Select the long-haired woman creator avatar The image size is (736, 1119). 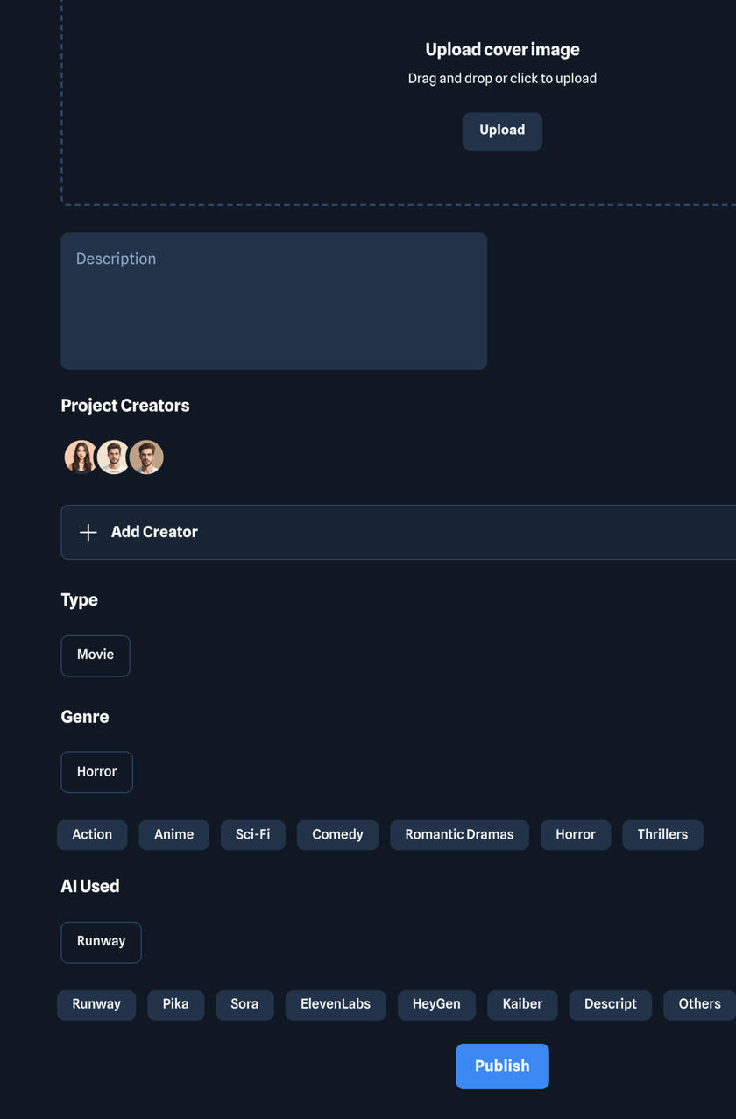coord(81,457)
